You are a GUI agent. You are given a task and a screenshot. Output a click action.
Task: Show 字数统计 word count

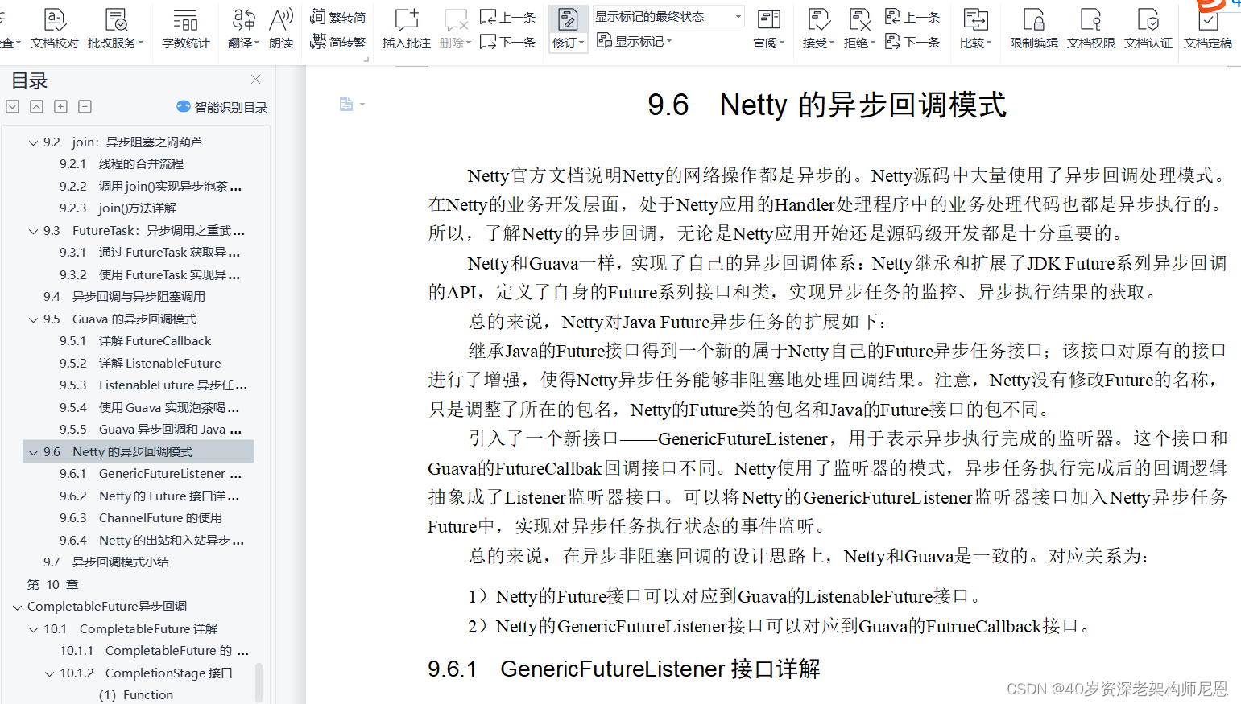coord(185,28)
